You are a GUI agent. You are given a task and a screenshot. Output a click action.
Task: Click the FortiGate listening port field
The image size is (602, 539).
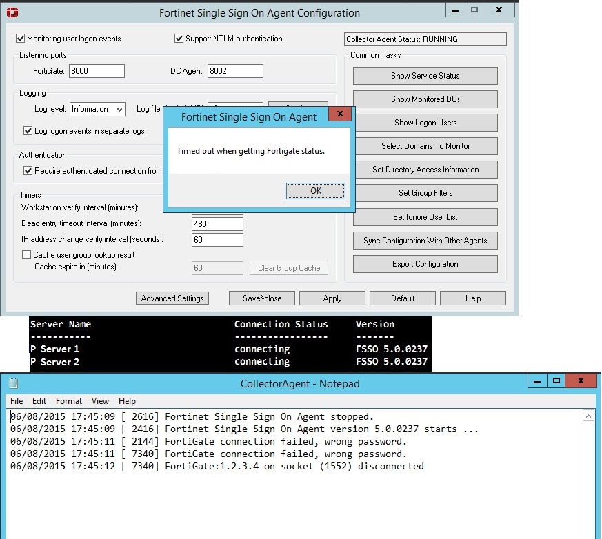click(97, 71)
